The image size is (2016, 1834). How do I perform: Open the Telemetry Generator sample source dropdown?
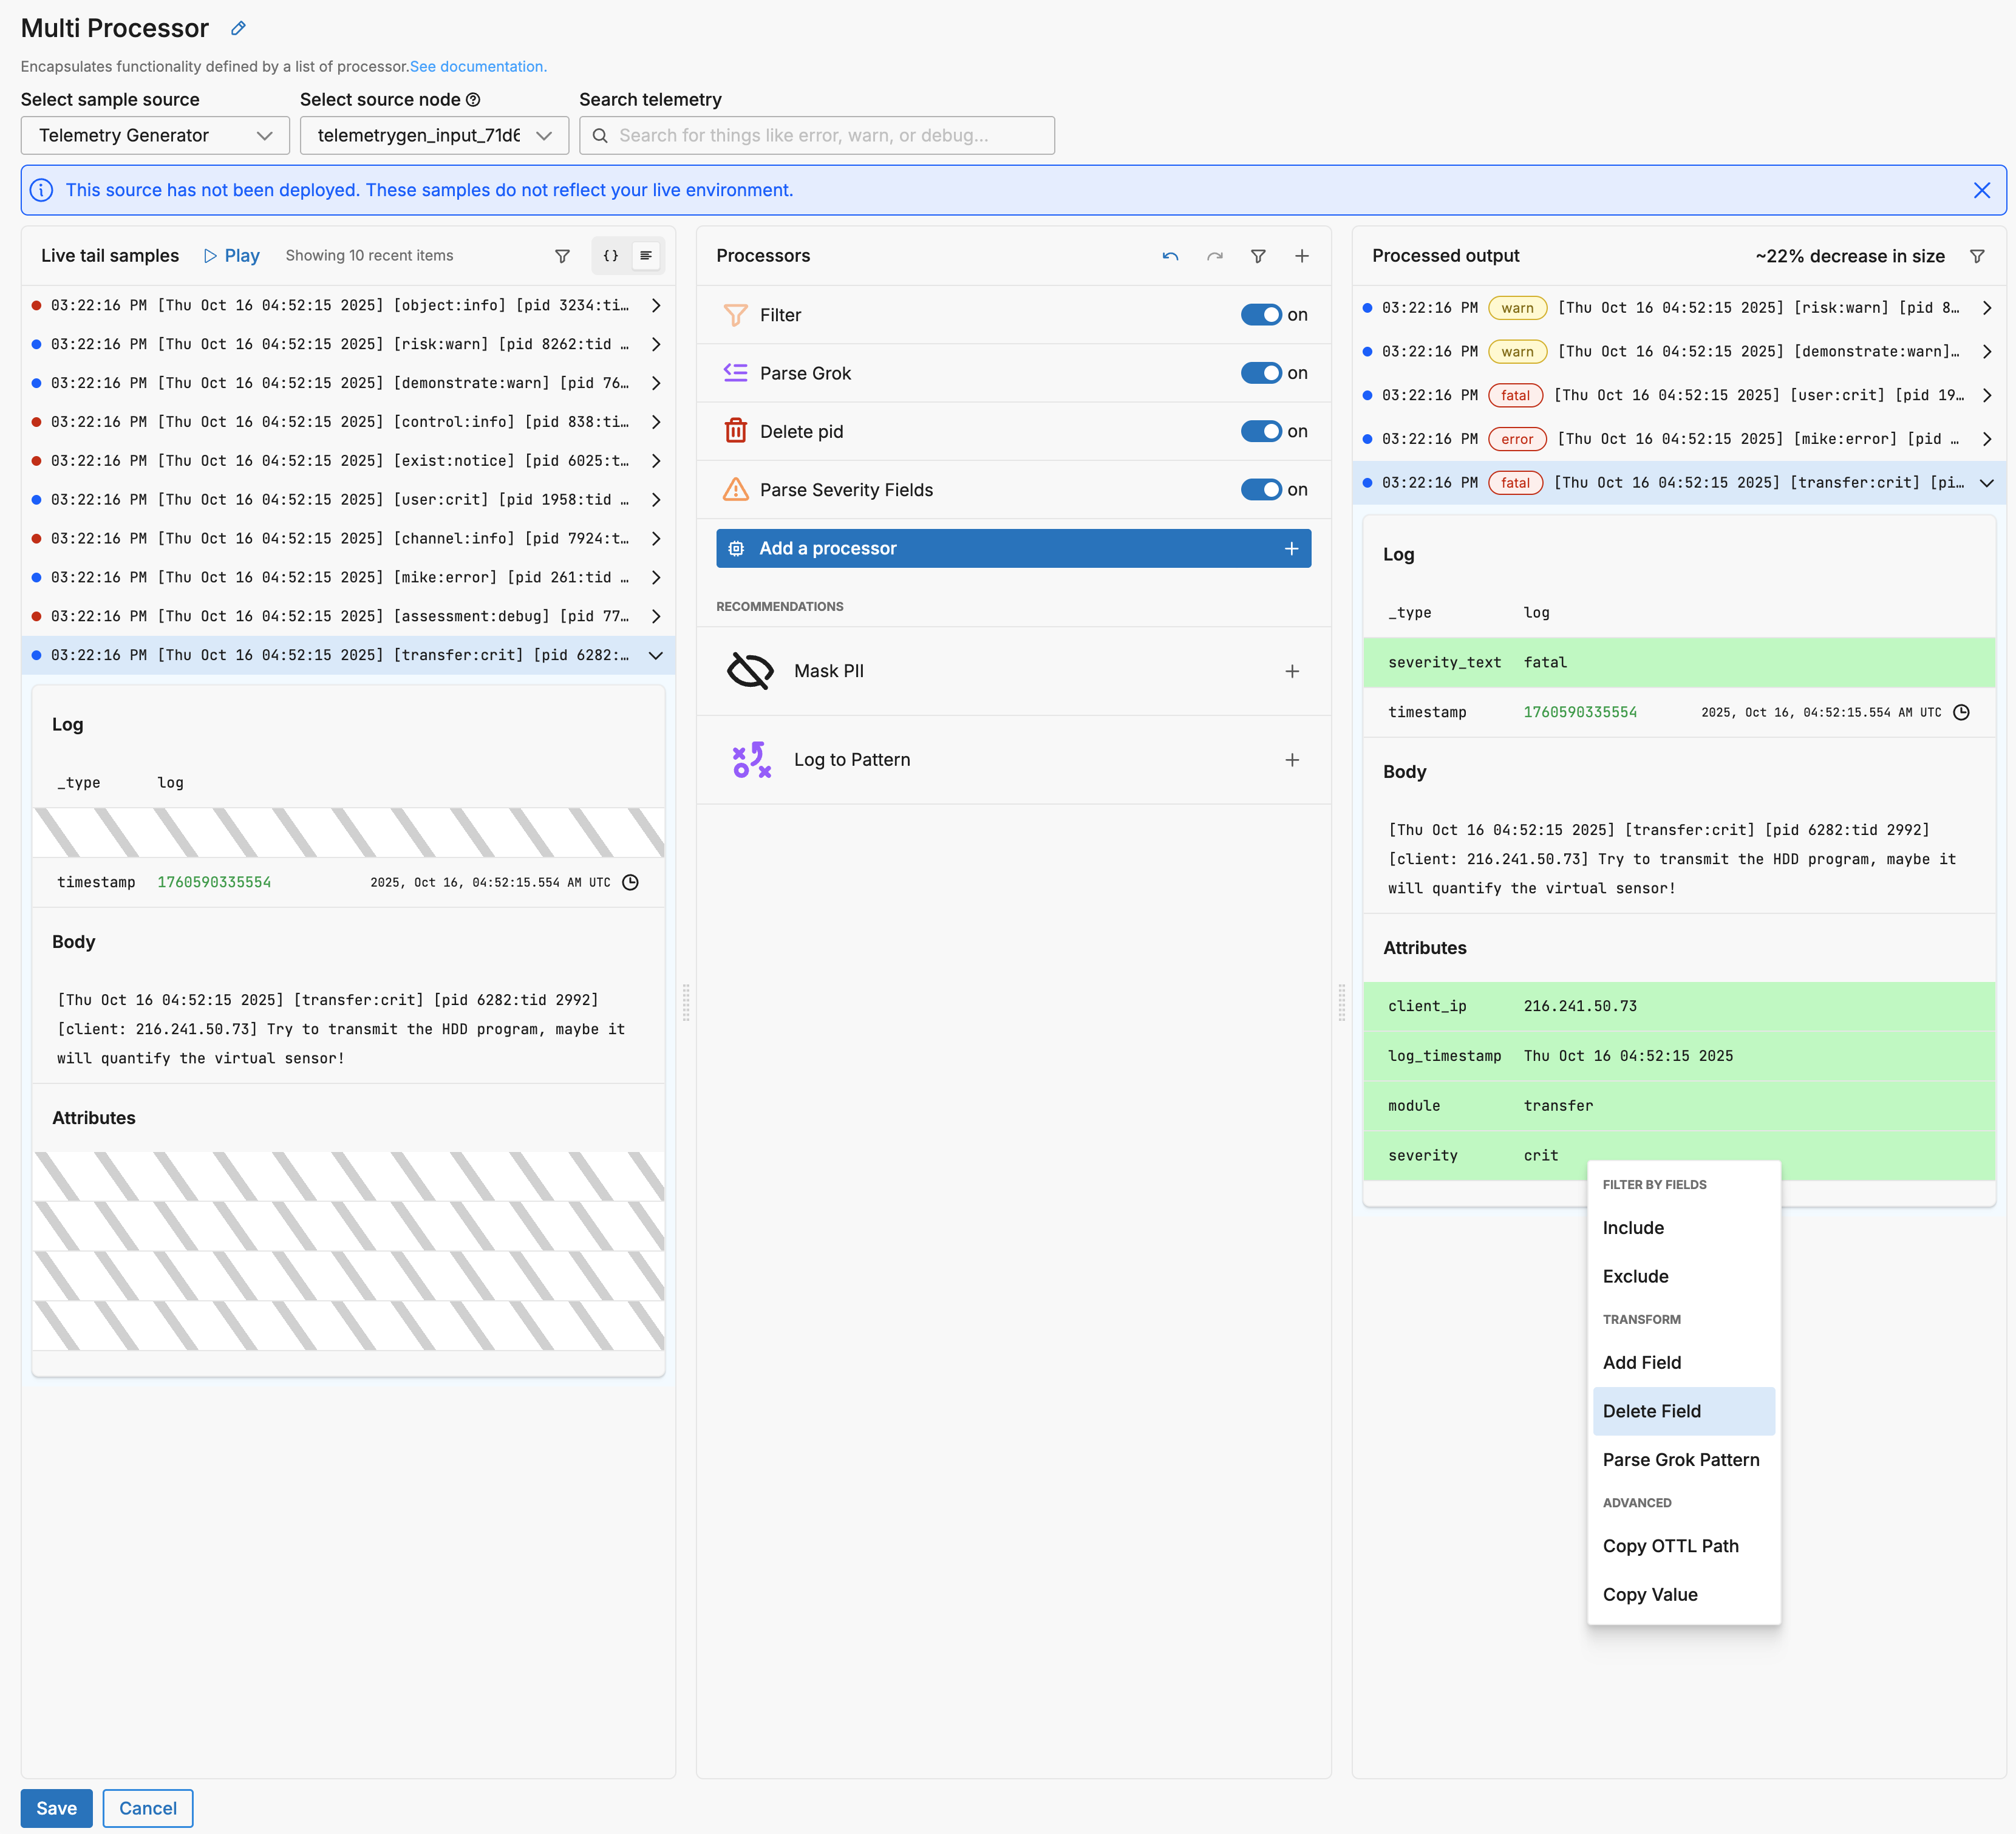point(155,135)
